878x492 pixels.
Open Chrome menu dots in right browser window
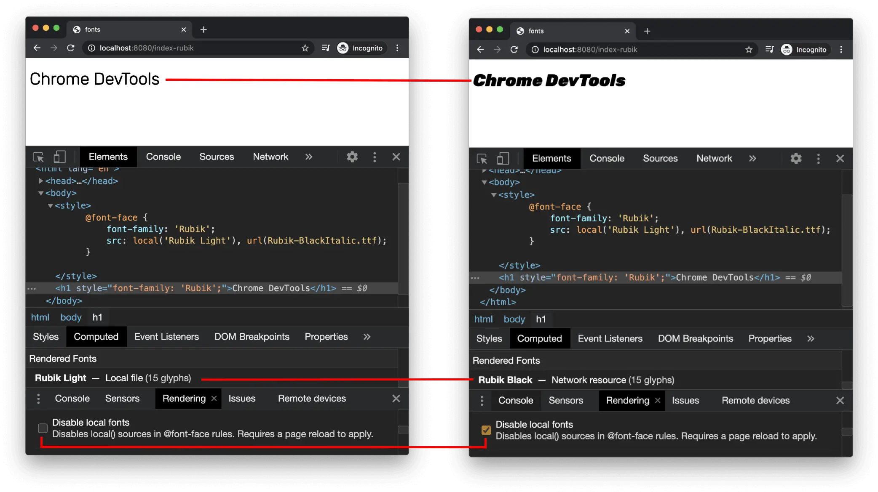click(x=841, y=50)
